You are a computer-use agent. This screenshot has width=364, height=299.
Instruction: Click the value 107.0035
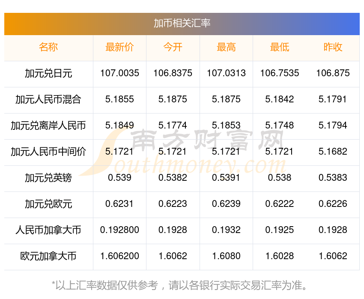coord(119,73)
